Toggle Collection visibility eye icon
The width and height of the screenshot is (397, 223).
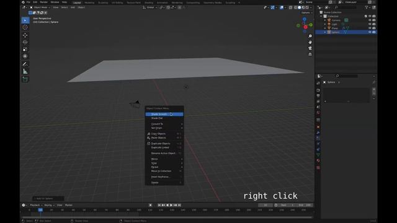(x=370, y=16)
